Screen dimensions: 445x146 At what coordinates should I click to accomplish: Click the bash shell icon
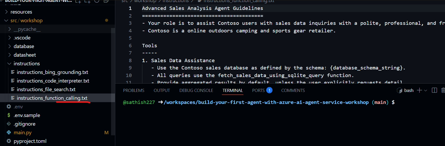click(400, 90)
